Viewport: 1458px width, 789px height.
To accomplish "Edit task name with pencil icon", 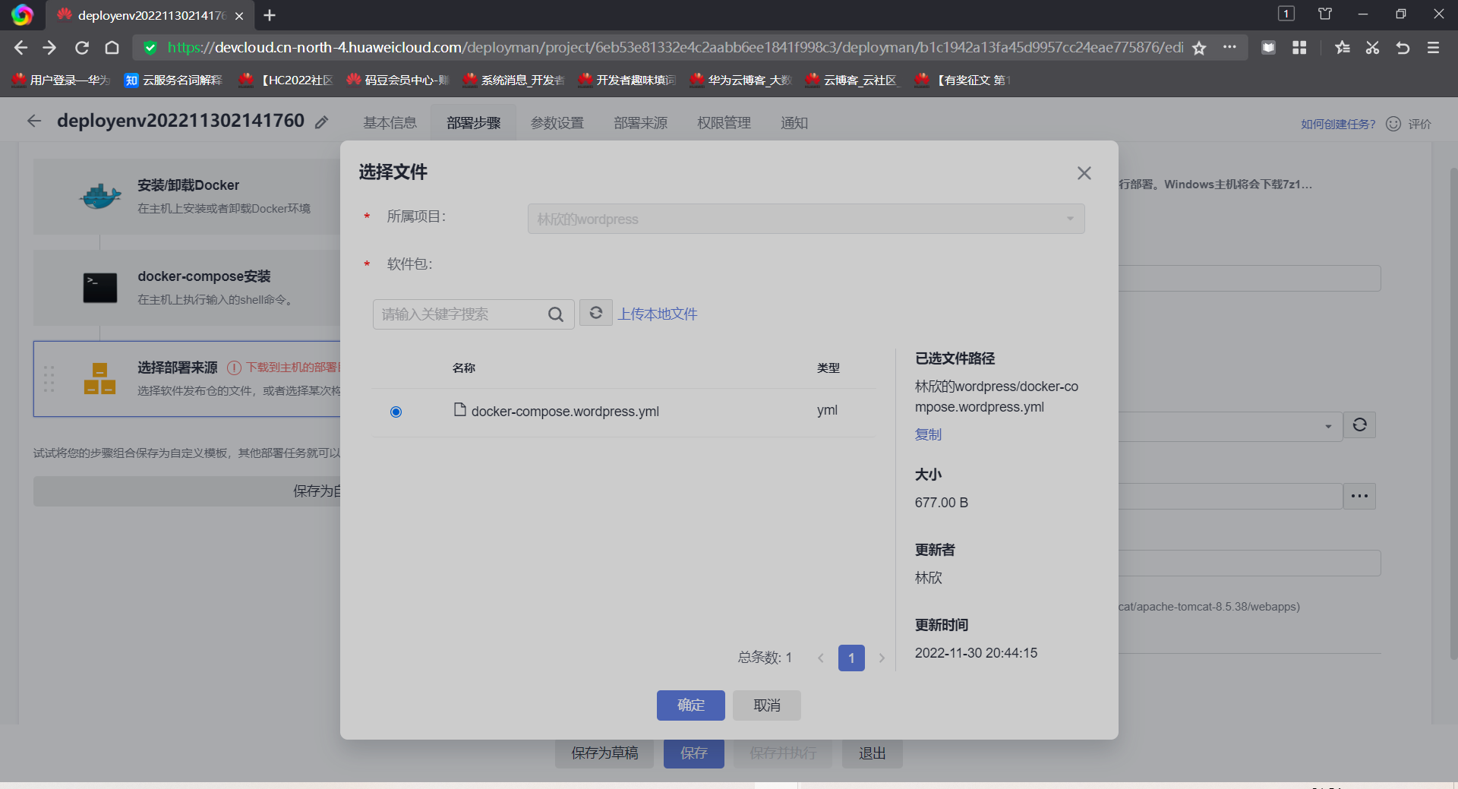I will (x=322, y=122).
